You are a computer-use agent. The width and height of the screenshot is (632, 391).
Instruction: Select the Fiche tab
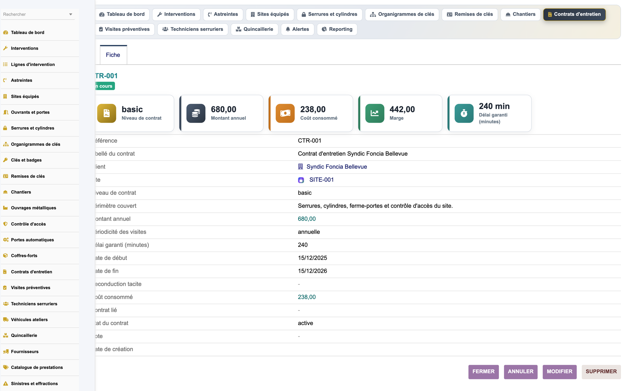(113, 55)
